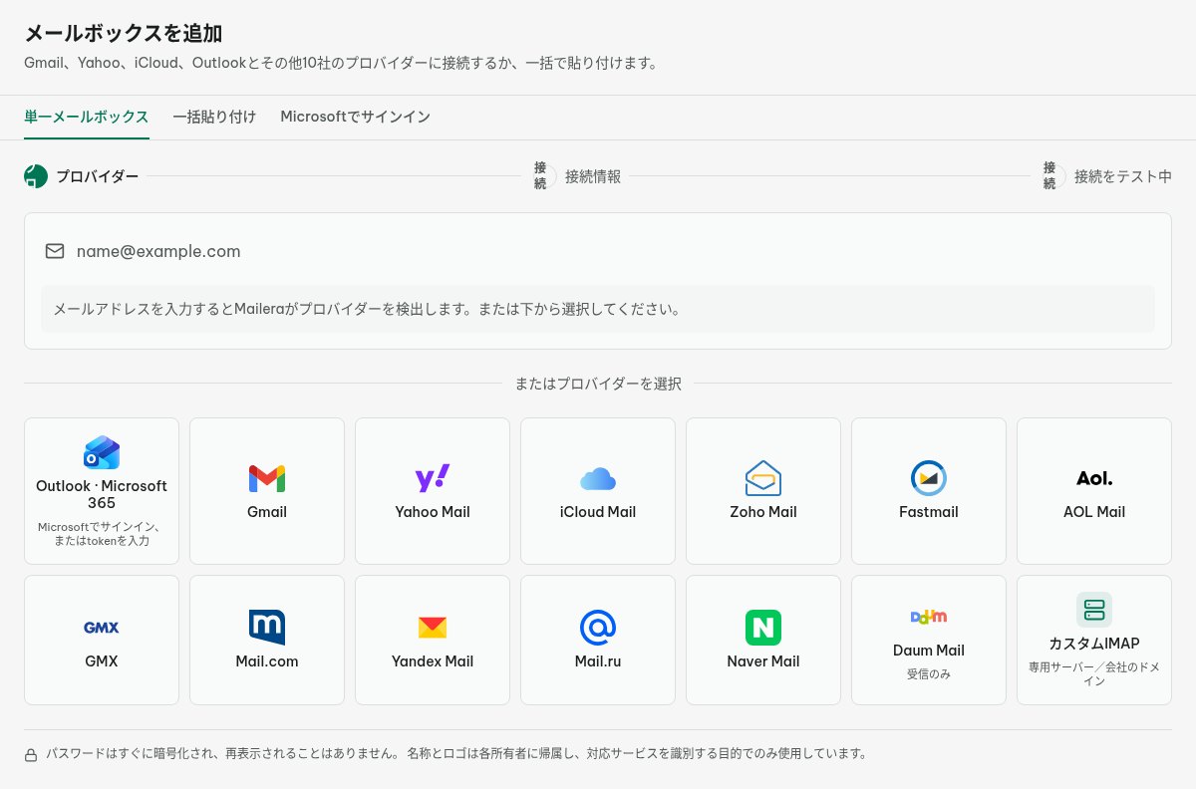Click the Gmail provider label
The height and width of the screenshot is (789, 1196).
point(267,512)
